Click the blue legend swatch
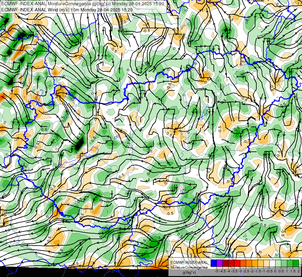 point(214,263)
